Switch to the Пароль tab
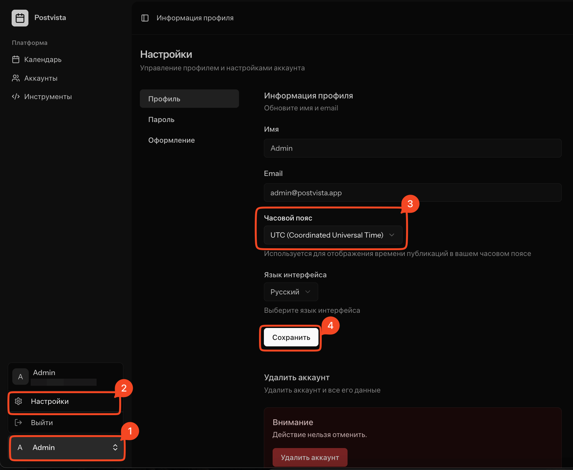This screenshot has height=470, width=573. pos(161,120)
